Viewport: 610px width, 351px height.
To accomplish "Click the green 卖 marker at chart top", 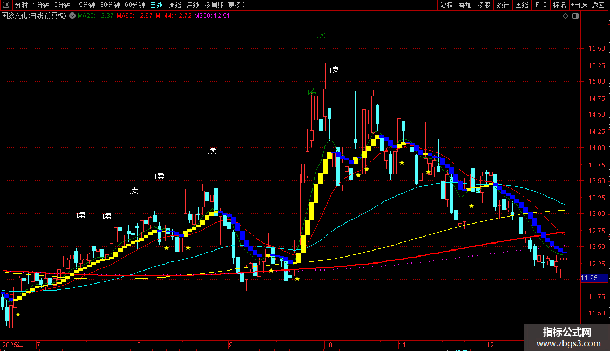I will 321,35.
